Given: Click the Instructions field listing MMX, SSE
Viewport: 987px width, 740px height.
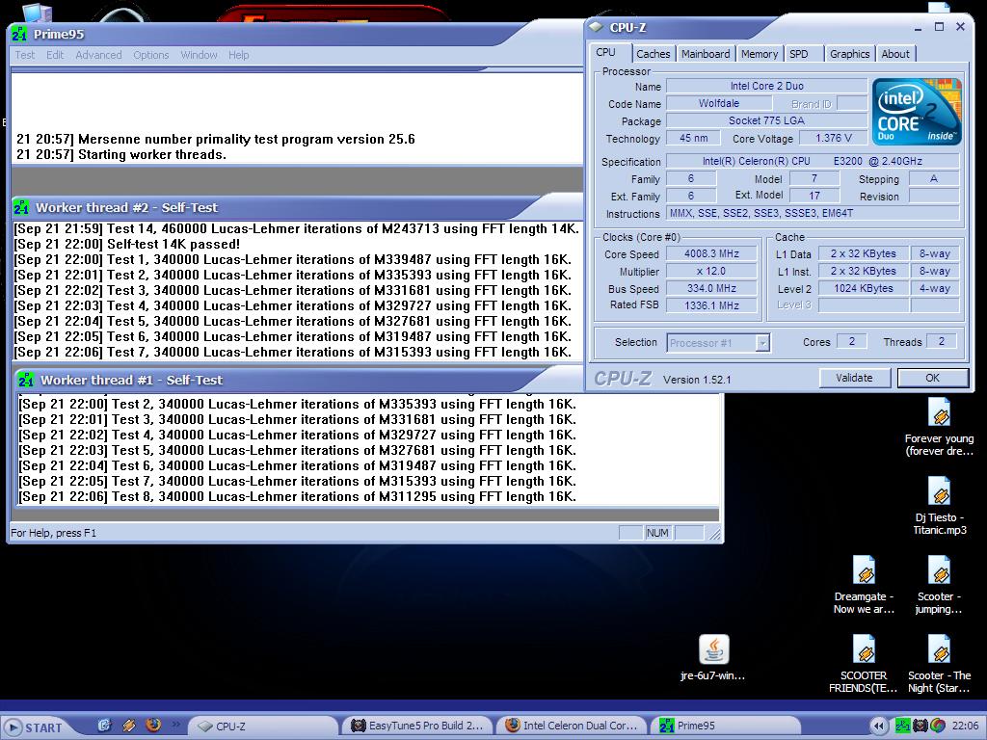Looking at the screenshot, I should (x=812, y=213).
